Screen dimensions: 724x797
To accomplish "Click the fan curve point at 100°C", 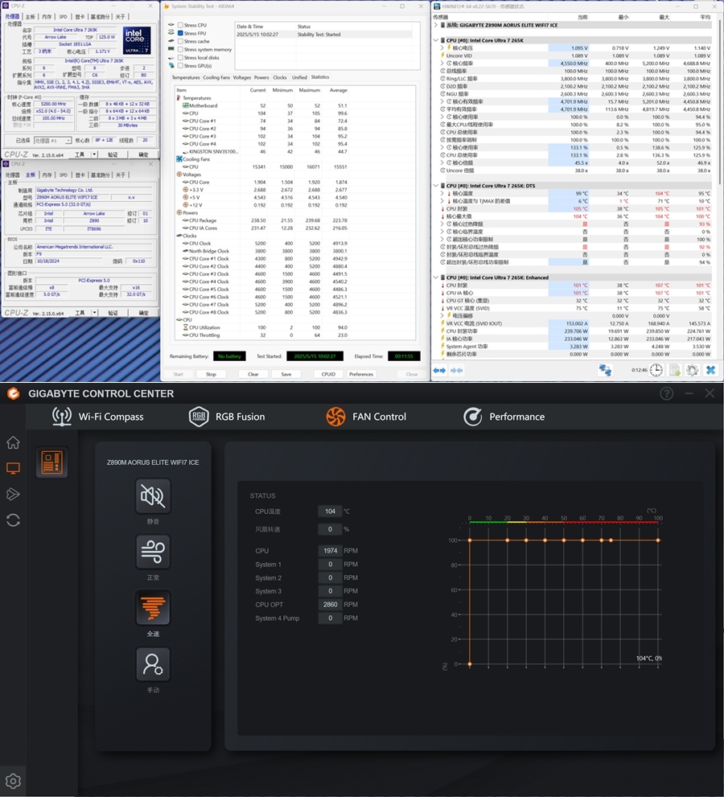I will [658, 540].
